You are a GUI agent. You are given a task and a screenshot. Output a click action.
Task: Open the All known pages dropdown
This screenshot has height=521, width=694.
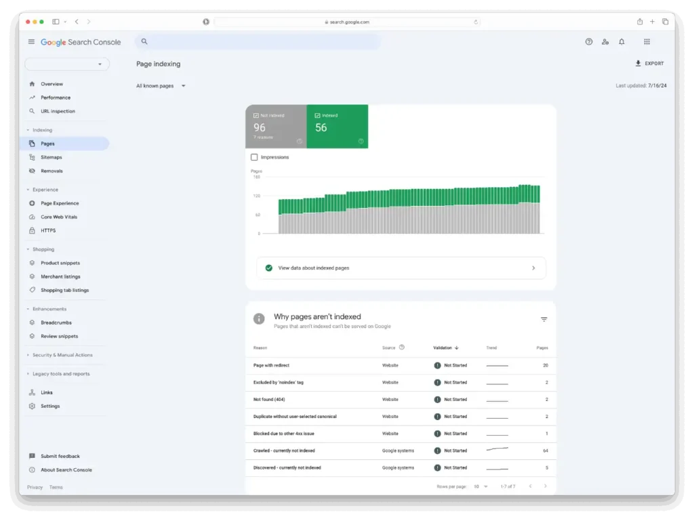pos(161,86)
